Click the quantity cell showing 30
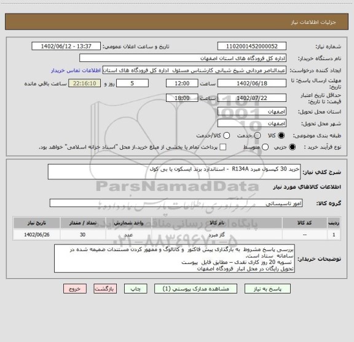The height and width of the screenshot is (342, 354). (x=83, y=235)
